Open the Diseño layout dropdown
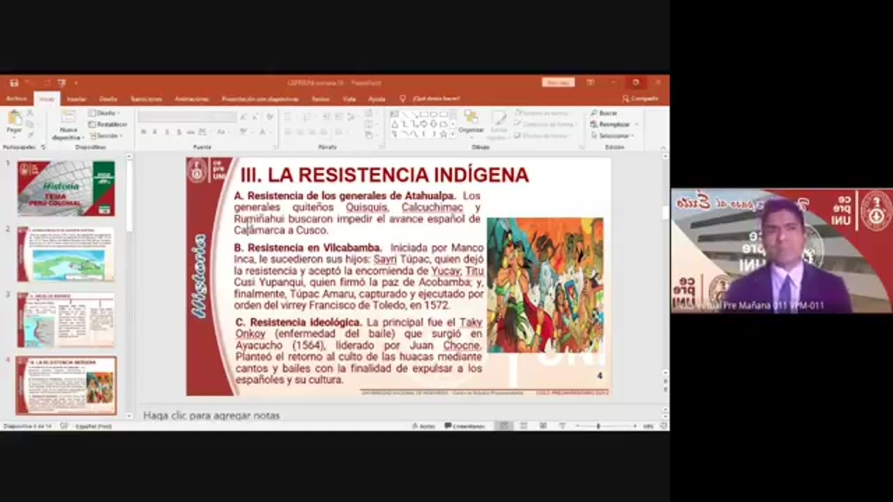Screen dimensions: 893x502 pyautogui.click(x=105, y=113)
